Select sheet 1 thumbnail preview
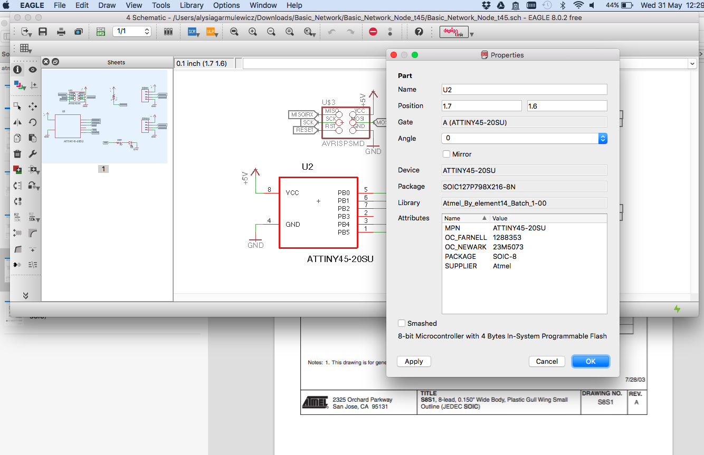 point(104,115)
